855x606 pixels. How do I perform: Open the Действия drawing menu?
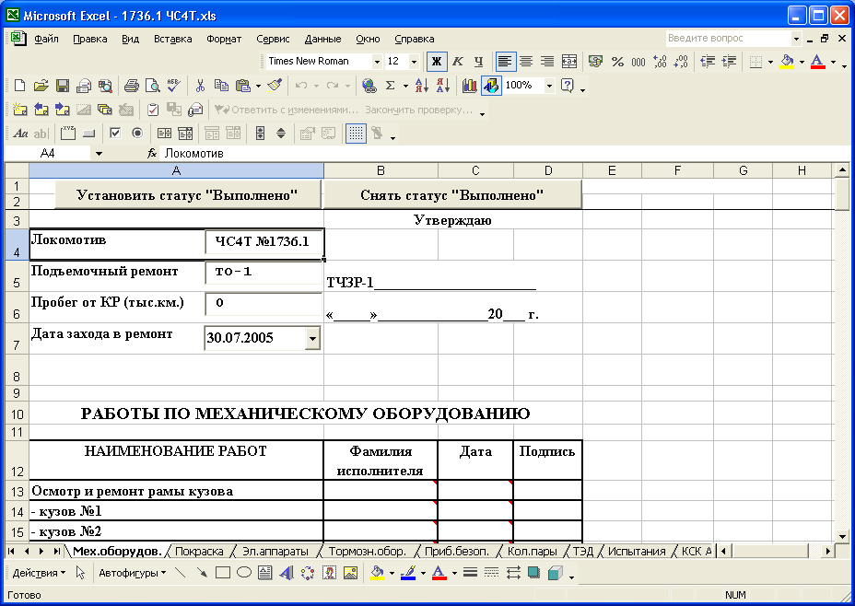coord(39,573)
